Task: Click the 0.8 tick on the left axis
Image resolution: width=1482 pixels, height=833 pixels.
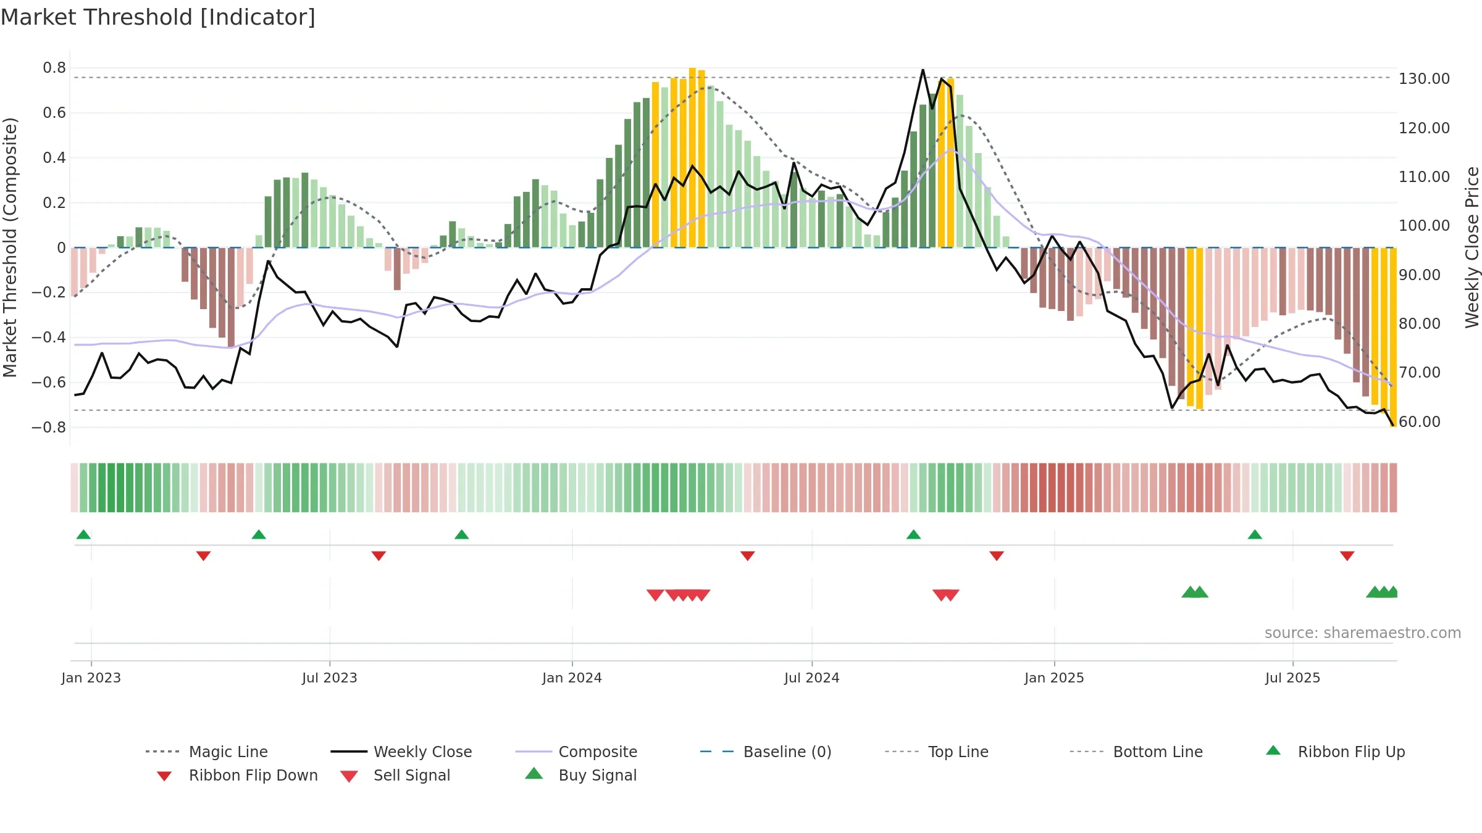Action: point(54,68)
